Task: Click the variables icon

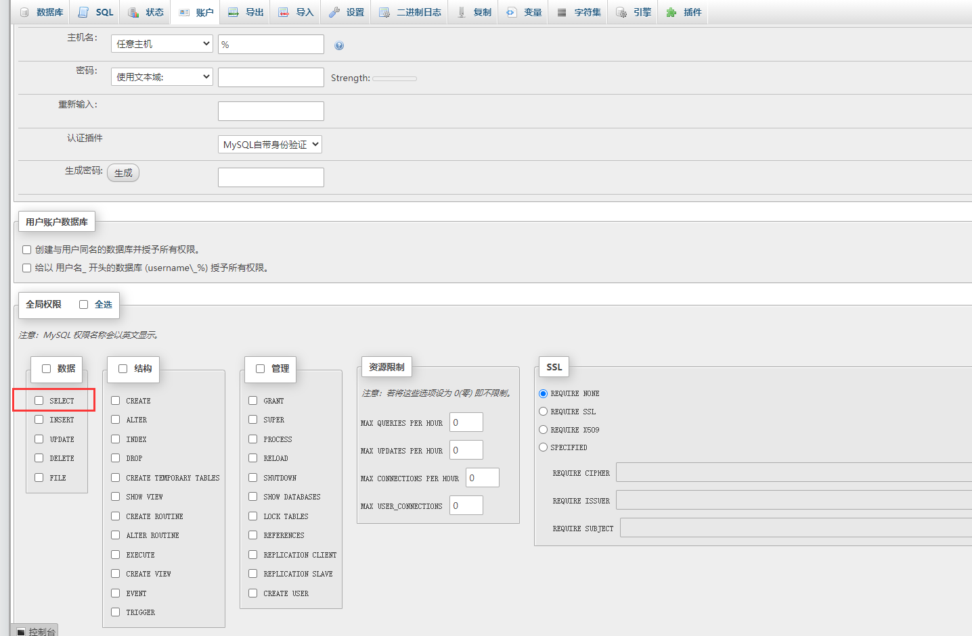Action: click(512, 12)
